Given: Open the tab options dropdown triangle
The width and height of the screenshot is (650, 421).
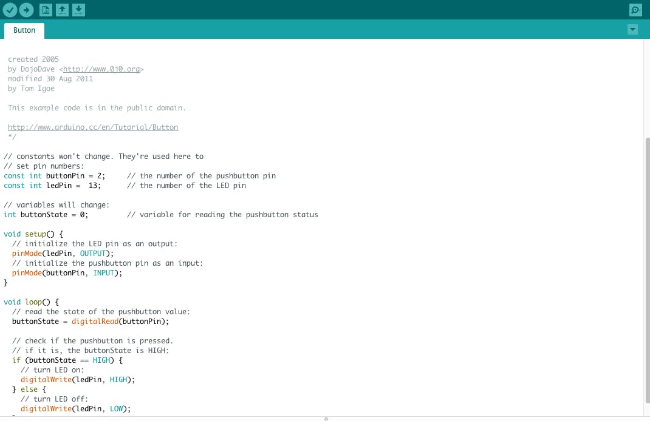Looking at the screenshot, I should tap(632, 29).
